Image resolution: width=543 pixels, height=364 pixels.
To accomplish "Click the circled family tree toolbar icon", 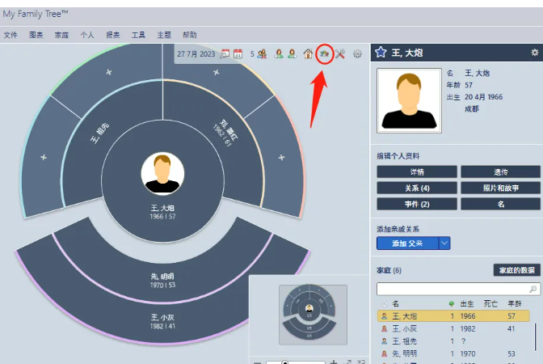I will pos(324,54).
